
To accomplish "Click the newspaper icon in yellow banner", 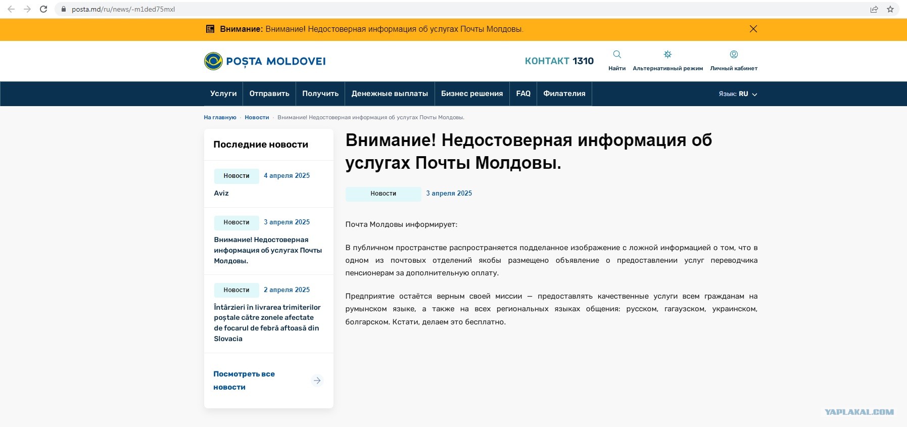I will coord(210,29).
